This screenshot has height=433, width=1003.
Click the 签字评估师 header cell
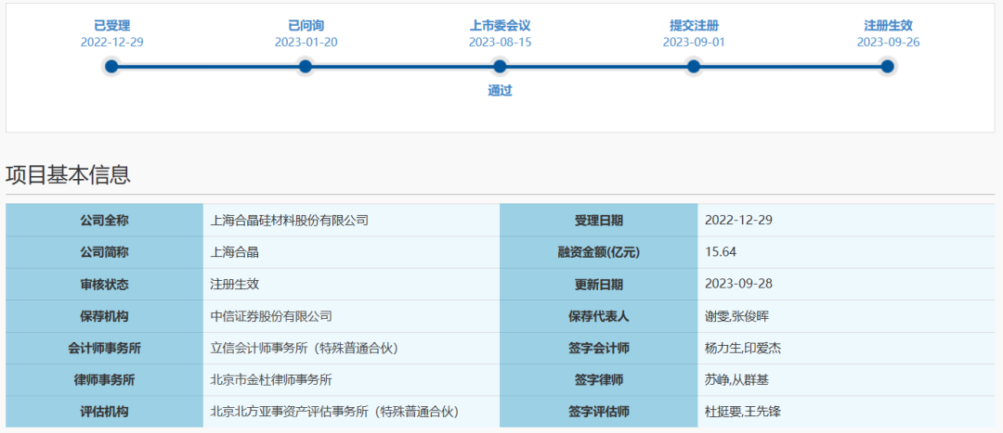click(x=599, y=412)
